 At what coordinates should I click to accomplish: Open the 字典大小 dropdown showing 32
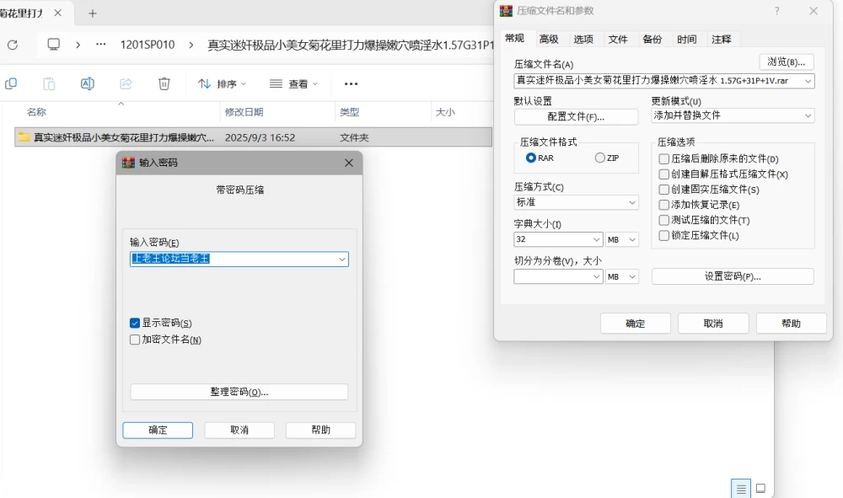(558, 239)
